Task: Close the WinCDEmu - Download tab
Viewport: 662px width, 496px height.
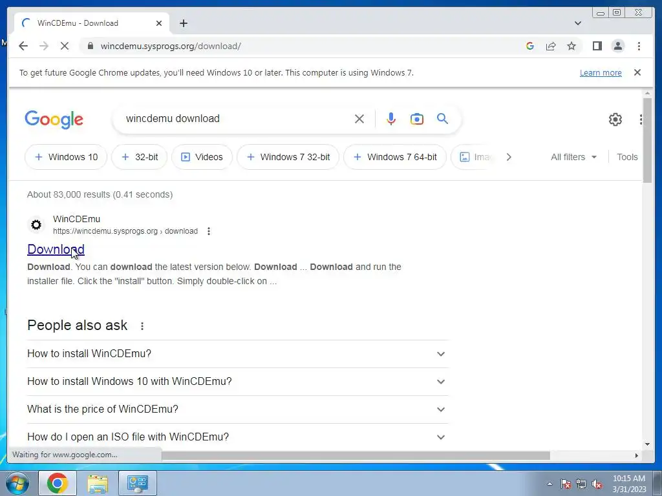Action: coord(159,23)
